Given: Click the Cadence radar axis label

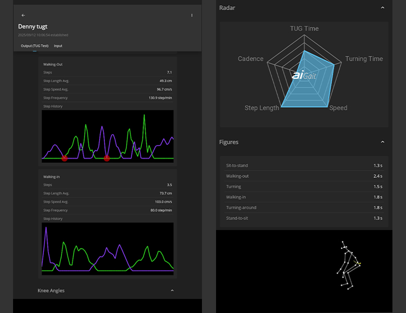Looking at the screenshot, I should click(250, 59).
